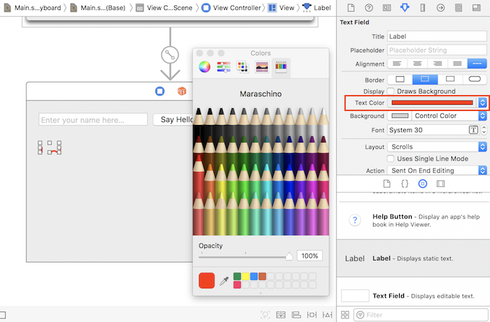The height and width of the screenshot is (322, 490).
Task: Click View Controller in breadcrumb path
Action: point(235,8)
